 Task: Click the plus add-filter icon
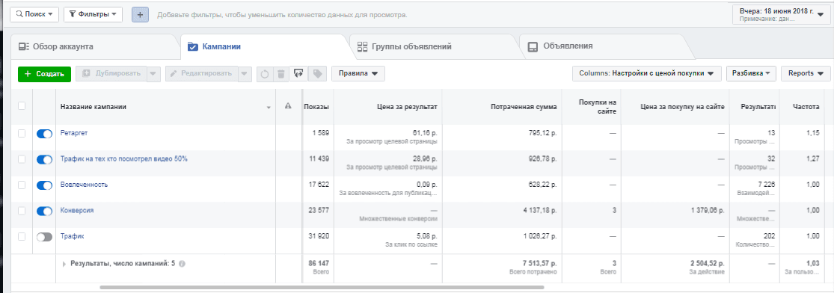[x=140, y=15]
